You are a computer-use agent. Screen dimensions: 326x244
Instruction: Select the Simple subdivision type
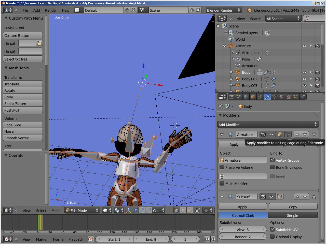pyautogui.click(x=292, y=215)
